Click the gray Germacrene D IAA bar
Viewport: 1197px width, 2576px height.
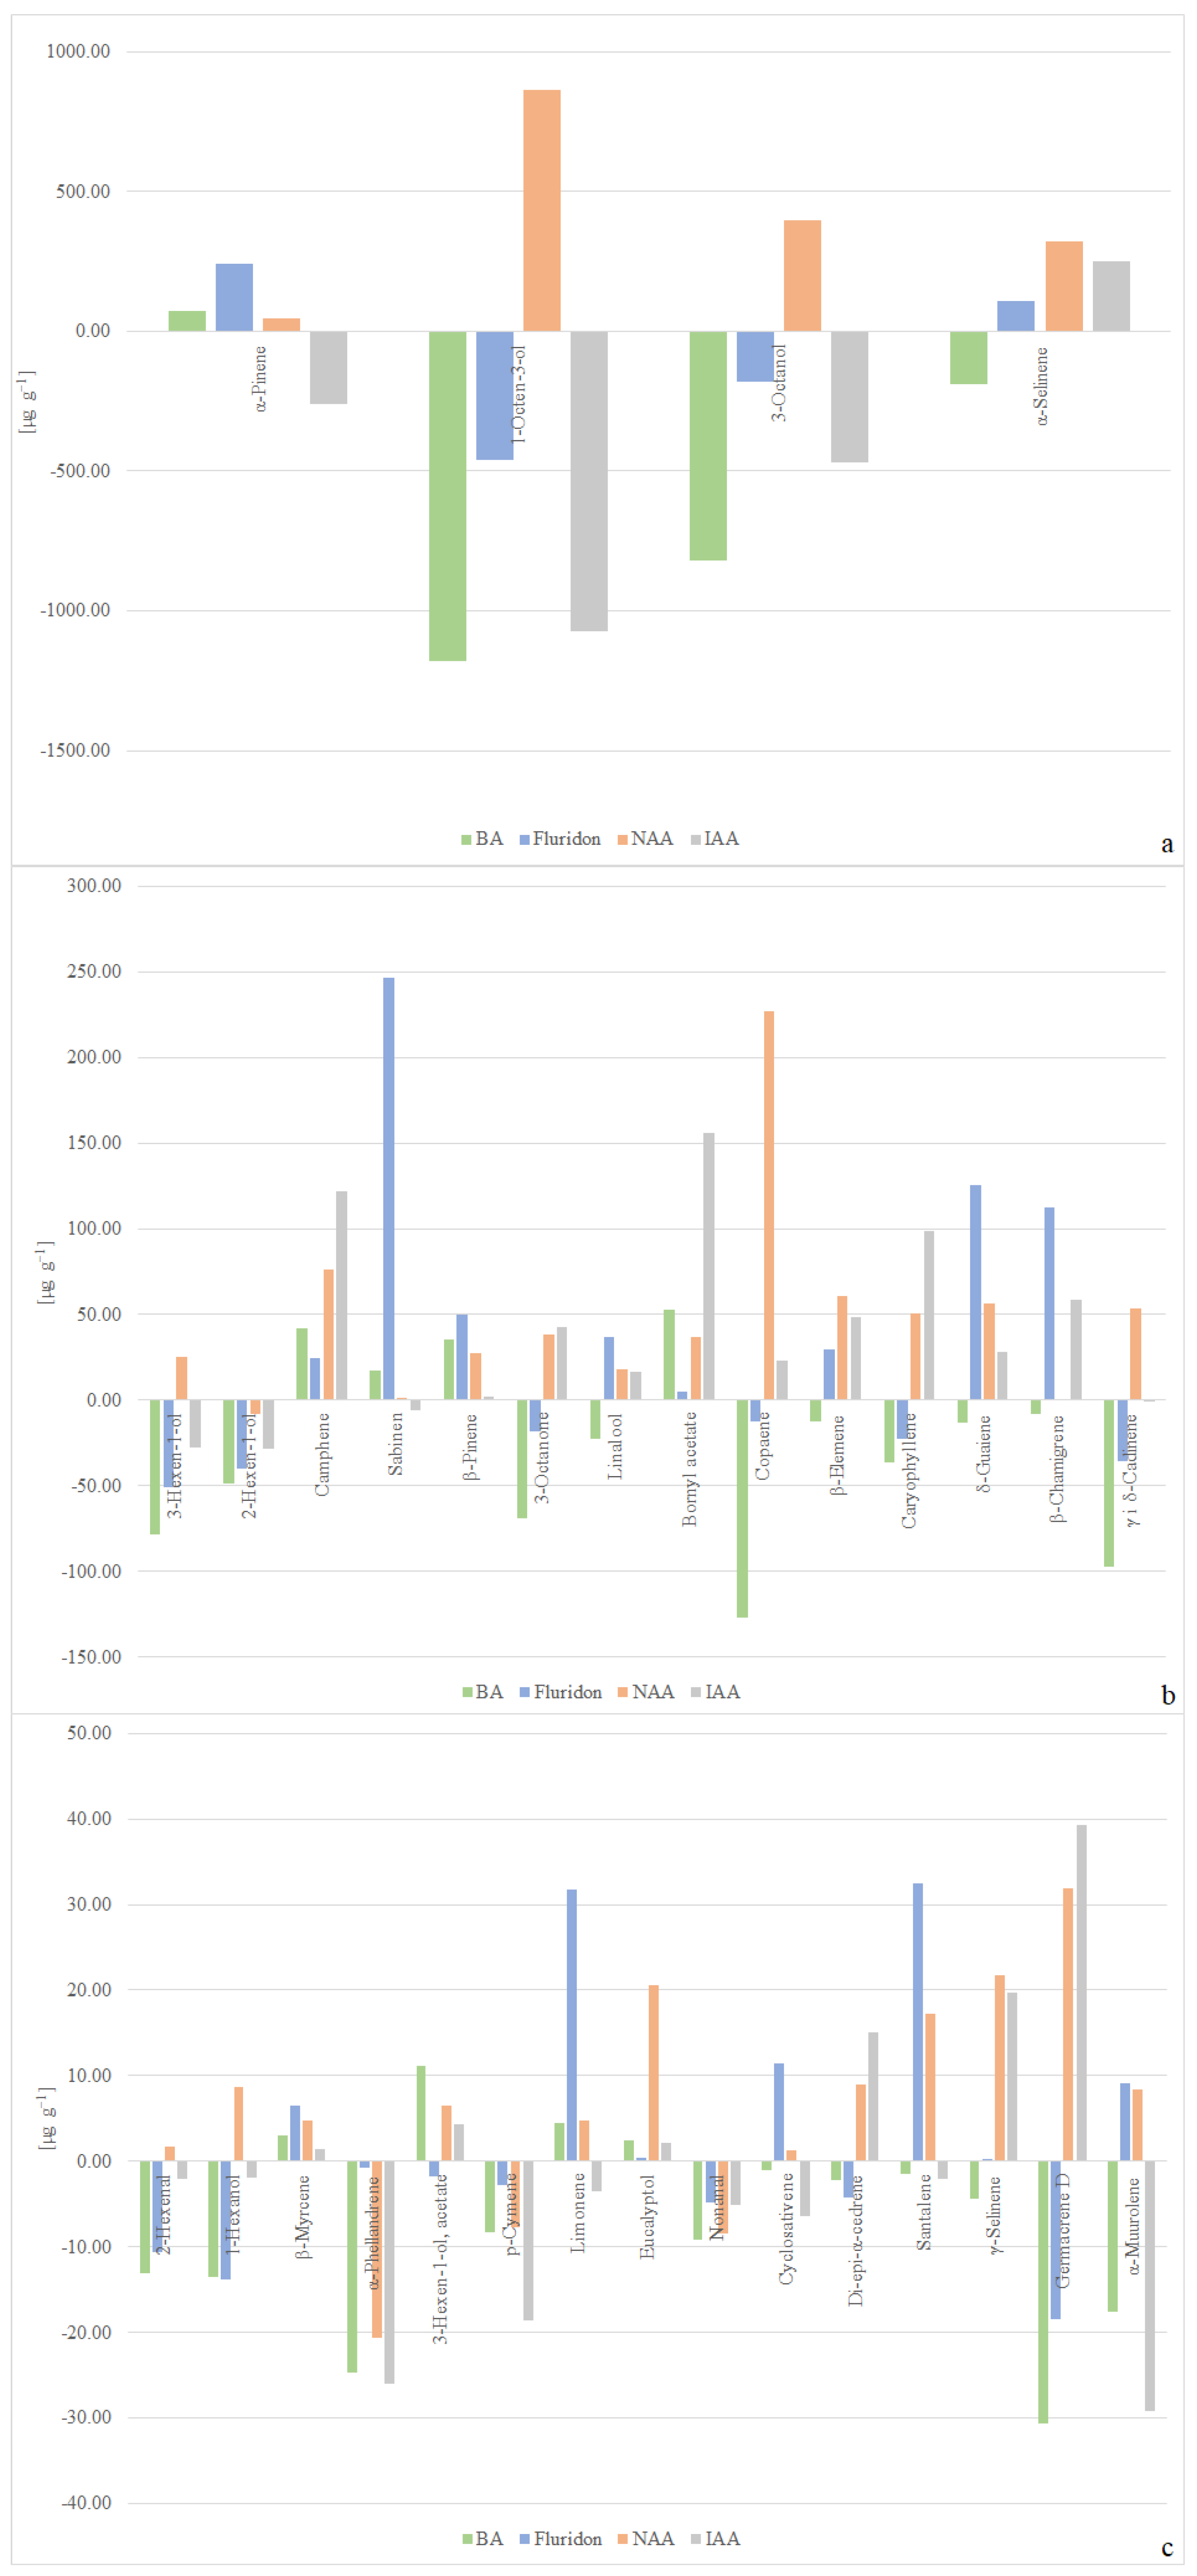[1081, 1992]
